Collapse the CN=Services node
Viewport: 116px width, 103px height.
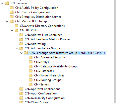pos(2,3)
